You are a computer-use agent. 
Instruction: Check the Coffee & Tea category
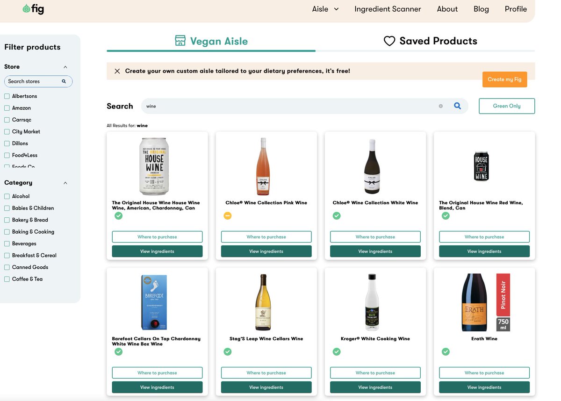click(7, 279)
